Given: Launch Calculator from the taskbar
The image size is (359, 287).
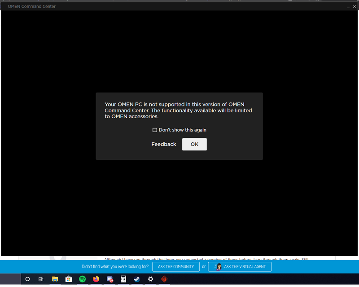Looking at the screenshot, I should [x=123, y=279].
